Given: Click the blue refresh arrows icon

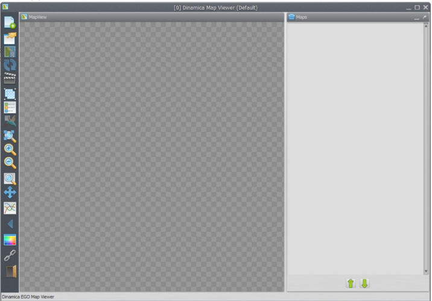Looking at the screenshot, I should click(x=10, y=66).
